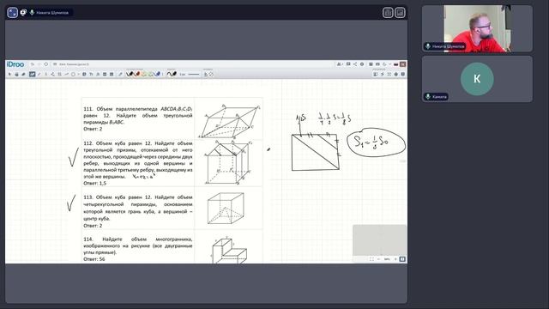549x309 pixels.
Task: Select the thin pencil line tool
Action: point(39,74)
